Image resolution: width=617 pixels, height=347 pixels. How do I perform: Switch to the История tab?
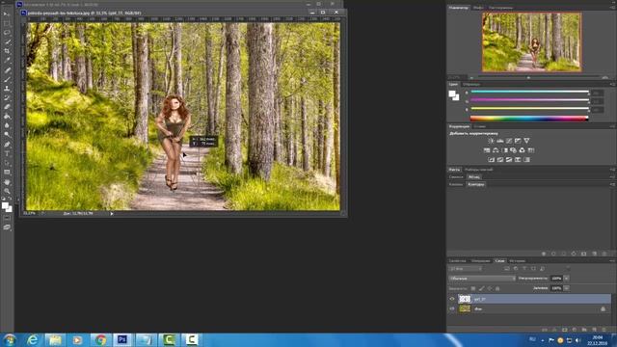tap(517, 261)
